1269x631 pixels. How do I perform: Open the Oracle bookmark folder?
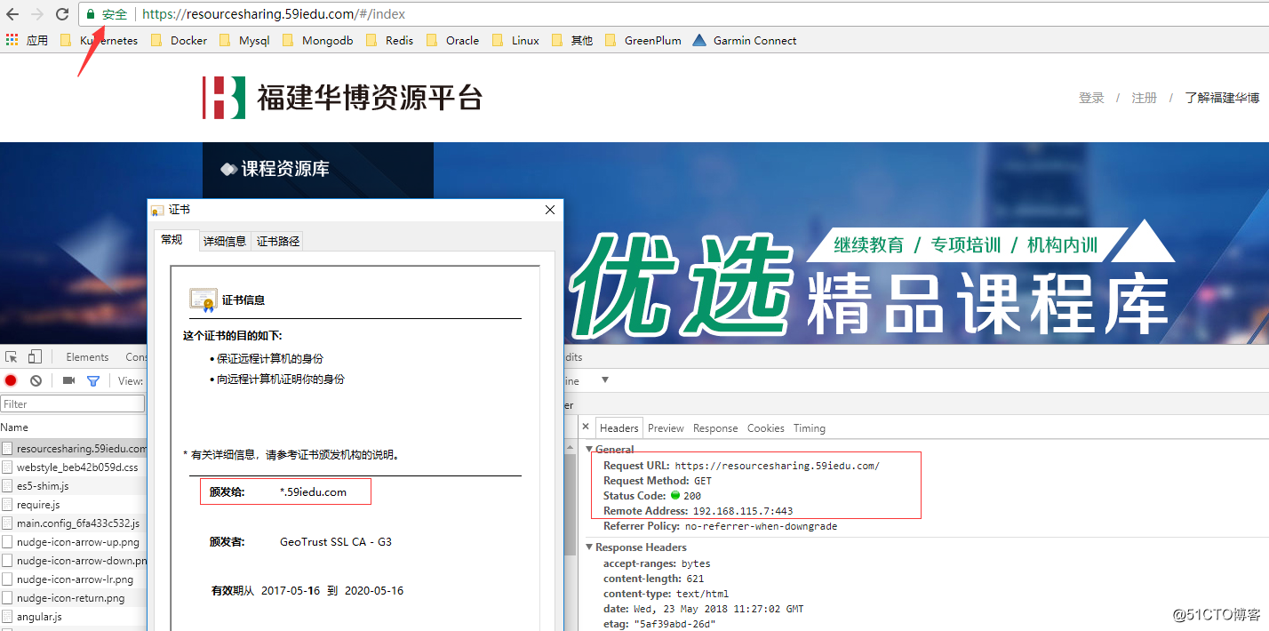click(452, 40)
